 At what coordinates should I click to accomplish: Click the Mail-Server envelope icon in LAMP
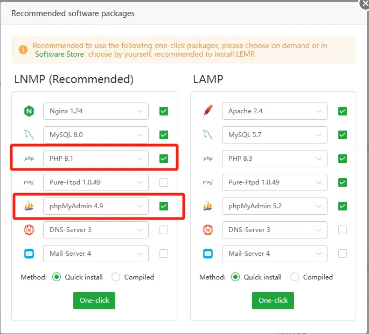[x=208, y=254]
